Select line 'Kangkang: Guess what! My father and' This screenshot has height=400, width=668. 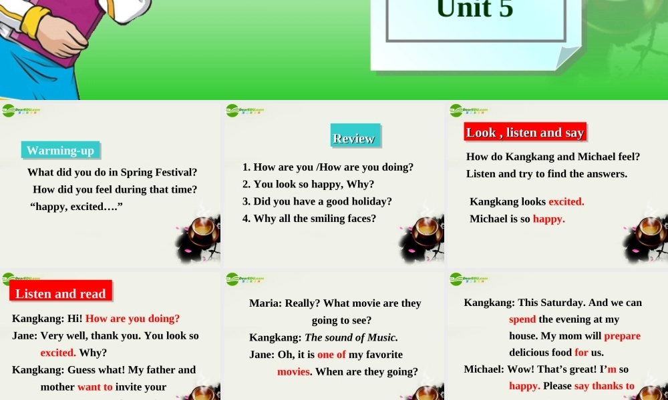coord(104,369)
